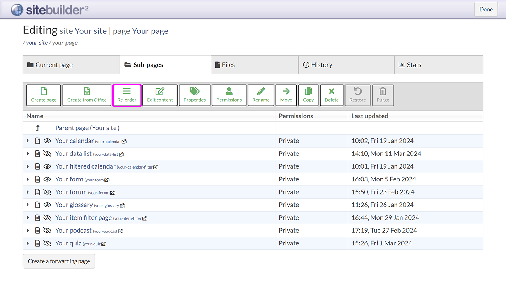Expand the Your glossary sub-pages arrow
The height and width of the screenshot is (296, 506).
[28, 205]
